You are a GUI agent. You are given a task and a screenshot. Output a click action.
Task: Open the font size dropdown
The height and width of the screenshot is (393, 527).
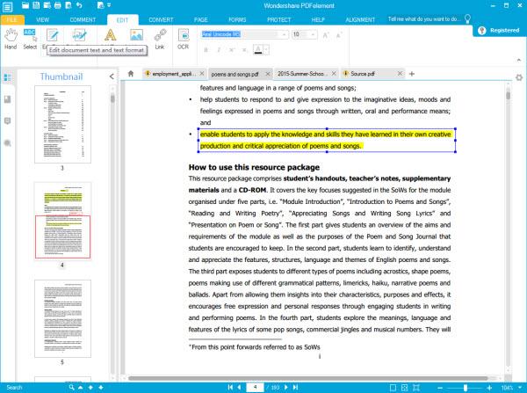pyautogui.click(x=313, y=34)
